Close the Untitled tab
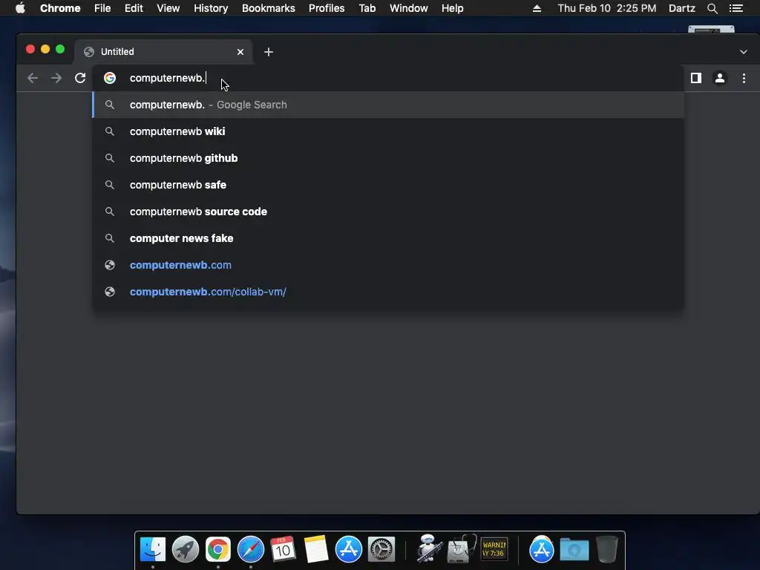Image resolution: width=760 pixels, height=570 pixels. (x=240, y=52)
